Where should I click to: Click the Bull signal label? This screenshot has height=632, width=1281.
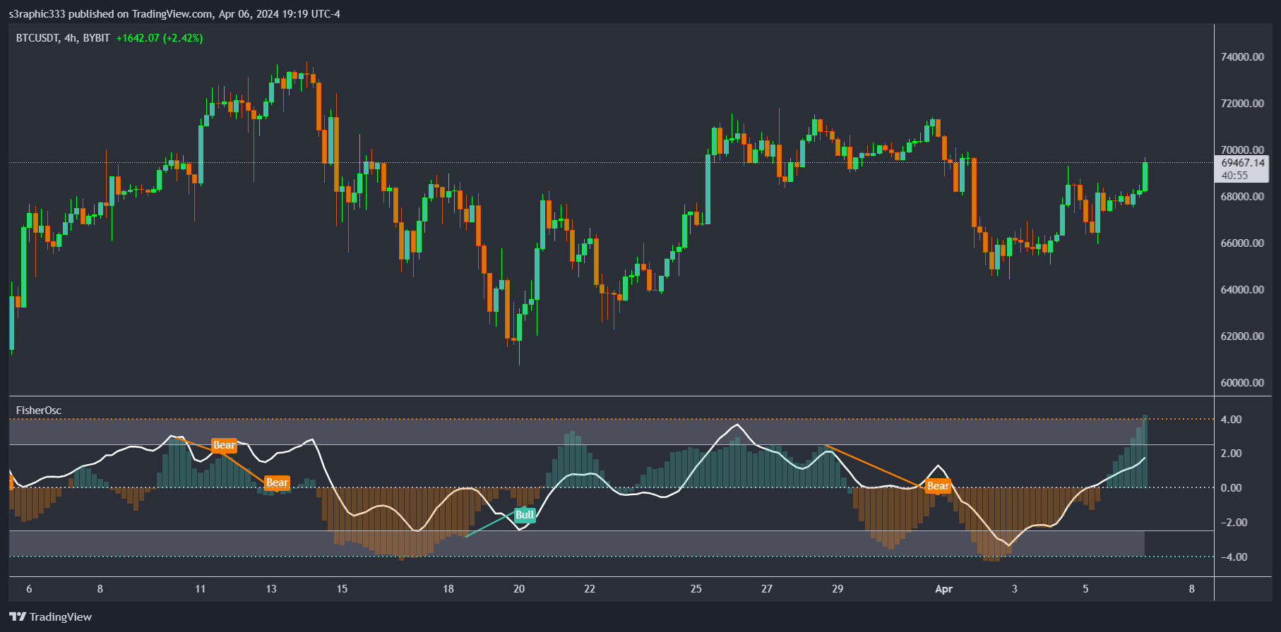pos(525,515)
